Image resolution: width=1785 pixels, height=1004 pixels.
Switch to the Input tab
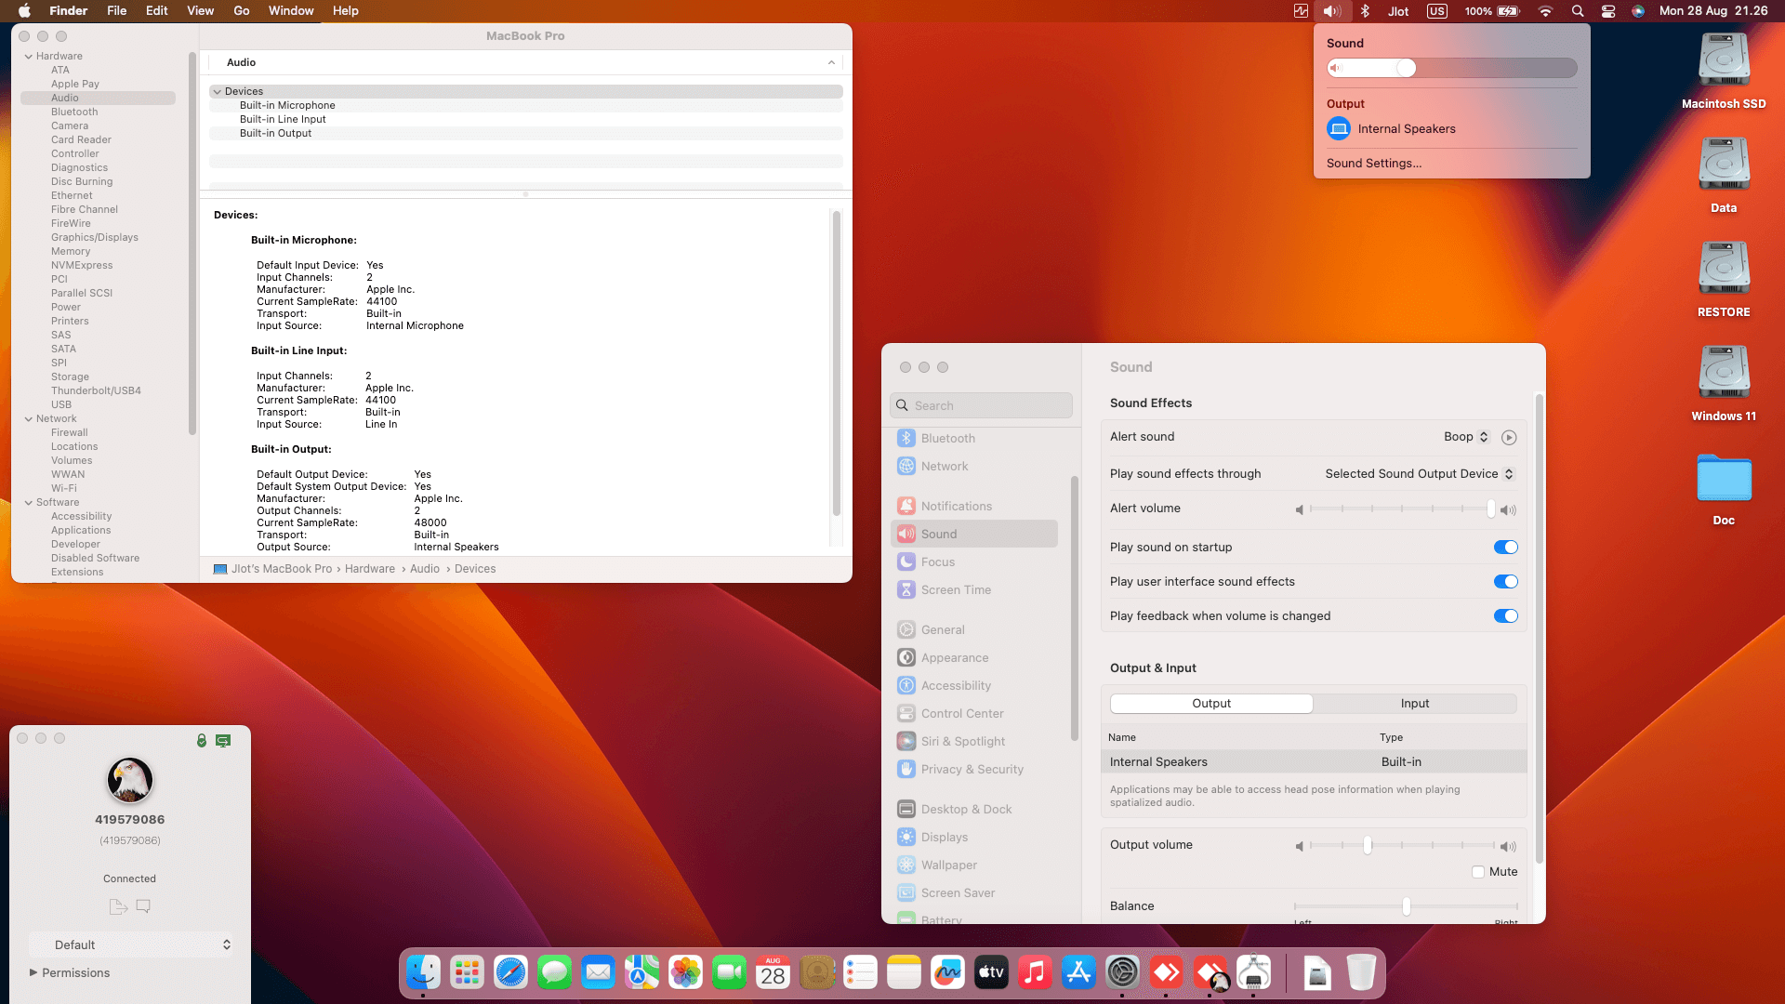pos(1414,704)
